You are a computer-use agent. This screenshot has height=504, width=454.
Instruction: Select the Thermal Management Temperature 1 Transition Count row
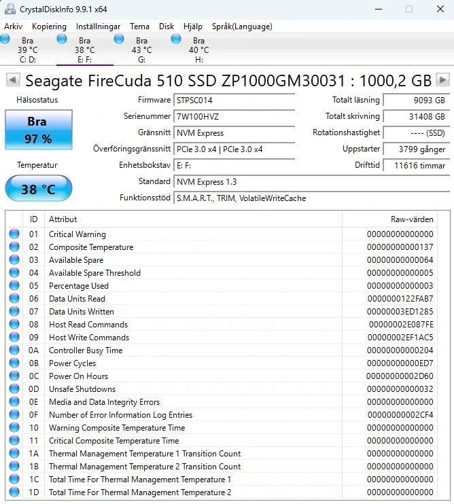point(222,453)
